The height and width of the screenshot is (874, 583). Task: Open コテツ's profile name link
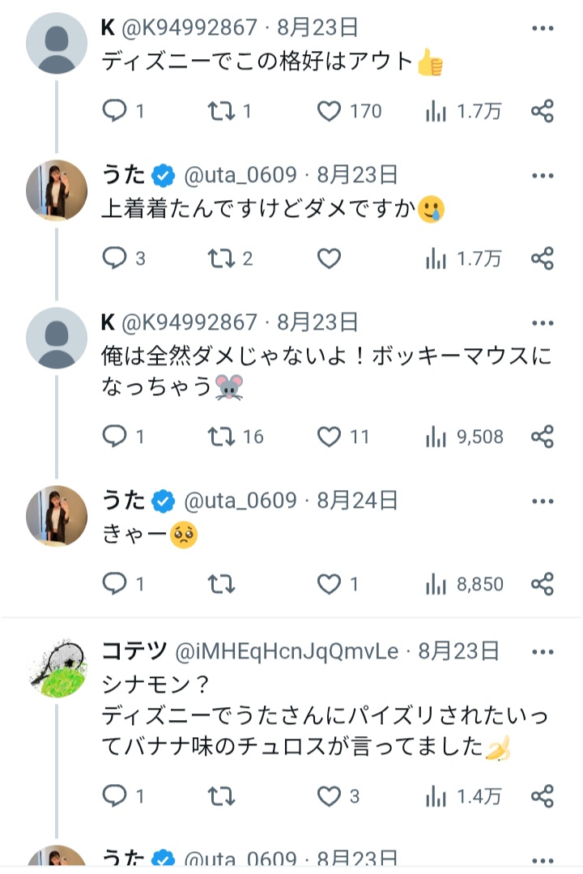[135, 650]
